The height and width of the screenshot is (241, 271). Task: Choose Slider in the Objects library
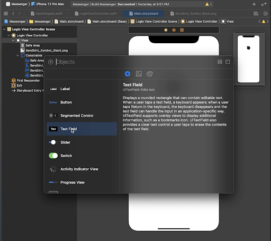[82, 142]
